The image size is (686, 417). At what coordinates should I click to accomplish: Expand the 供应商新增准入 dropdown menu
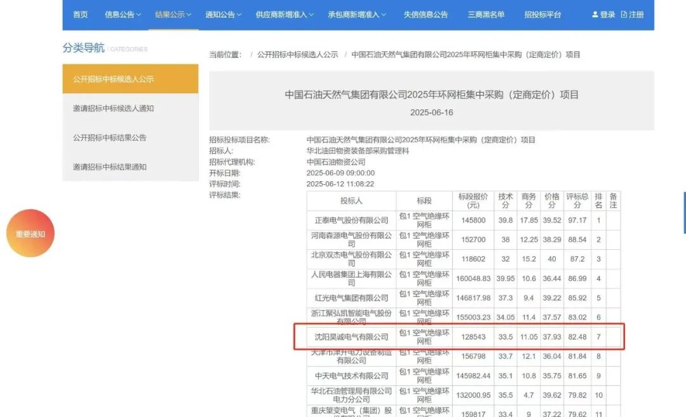coord(285,15)
